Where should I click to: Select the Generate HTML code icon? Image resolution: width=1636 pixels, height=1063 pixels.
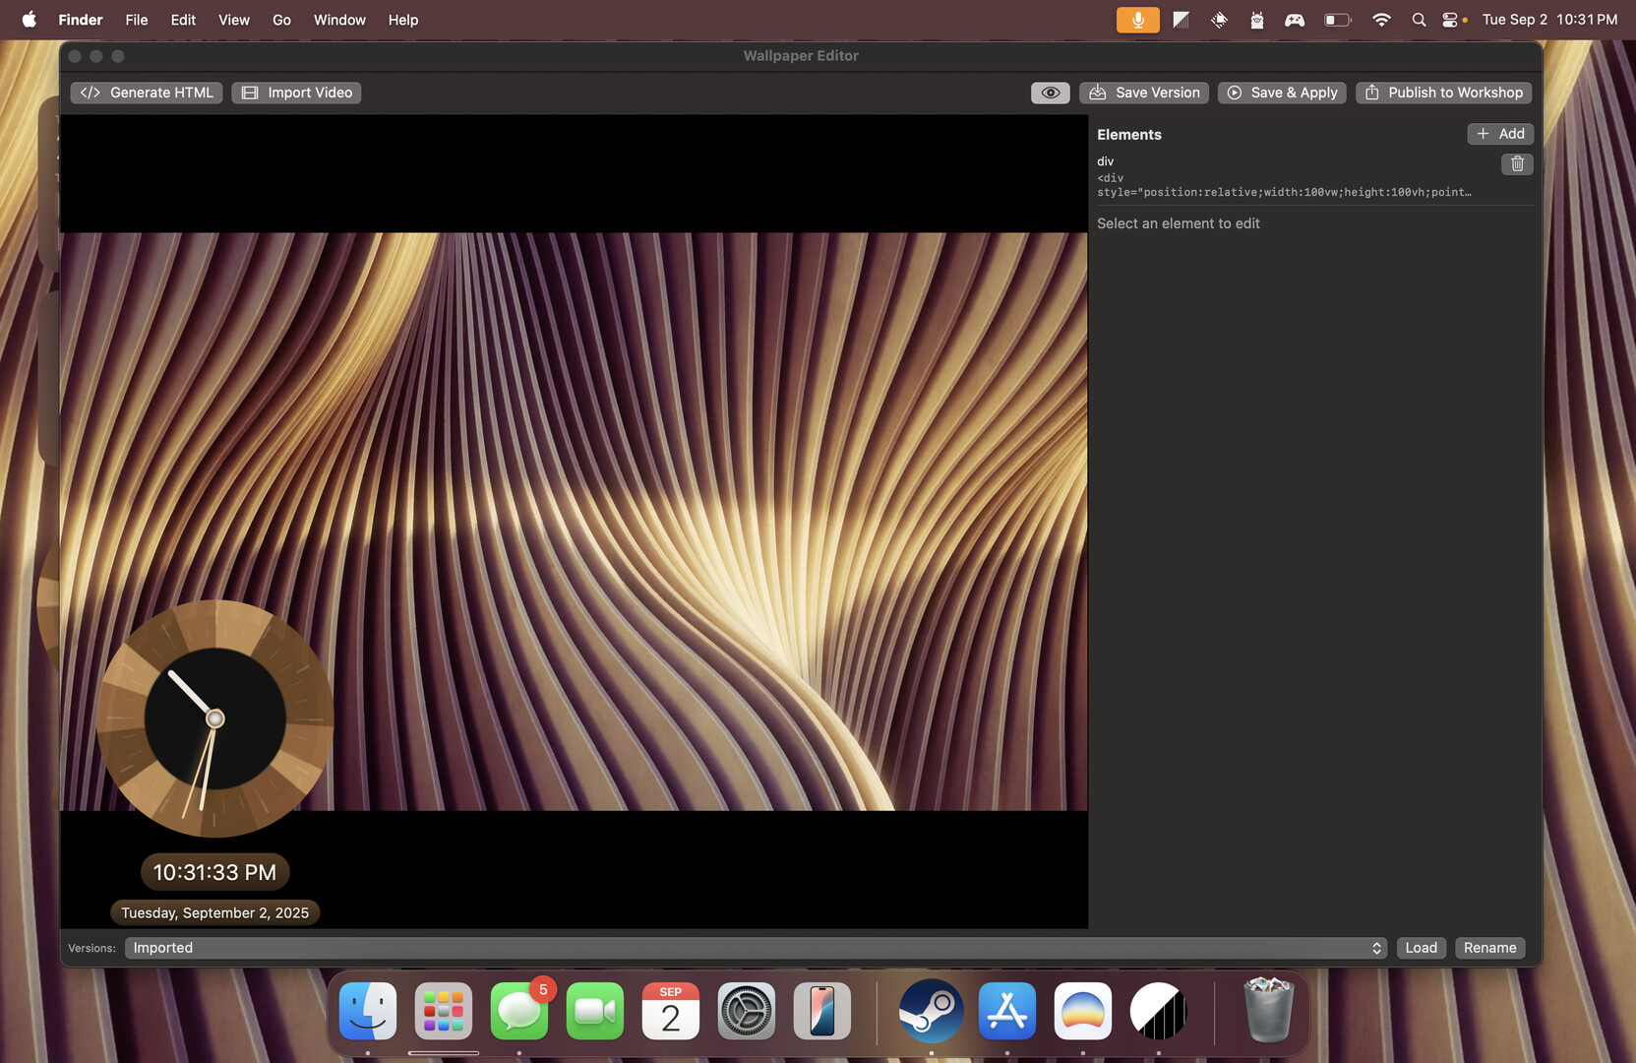(x=91, y=92)
